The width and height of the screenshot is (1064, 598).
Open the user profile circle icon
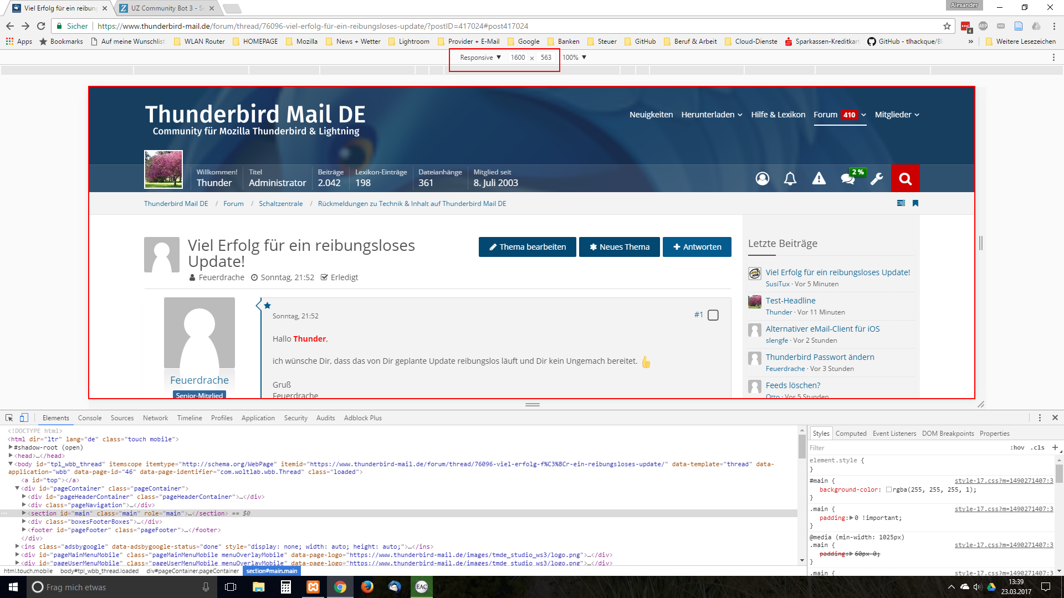click(763, 178)
